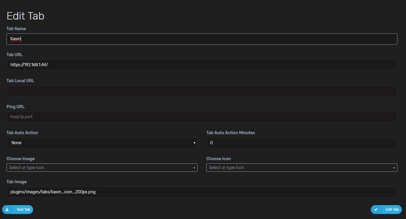Expand the Choose Icon dropdown arrow
406x219 pixels.
pos(394,168)
